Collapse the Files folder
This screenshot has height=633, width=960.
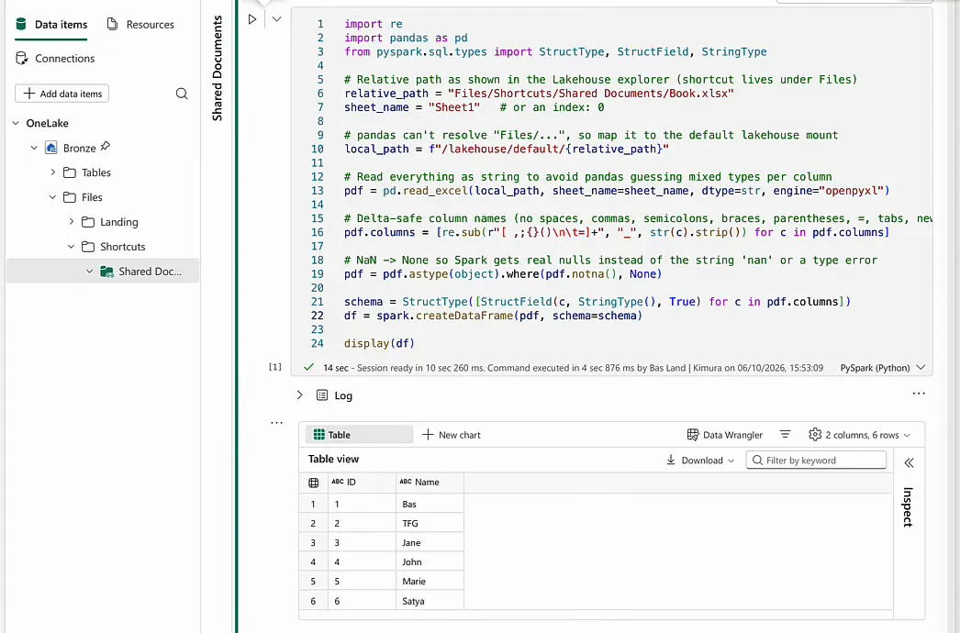point(52,197)
